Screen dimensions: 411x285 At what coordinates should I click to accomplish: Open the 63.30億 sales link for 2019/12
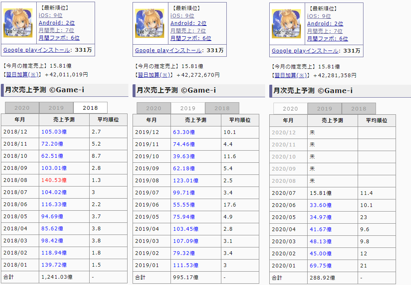[x=184, y=132]
